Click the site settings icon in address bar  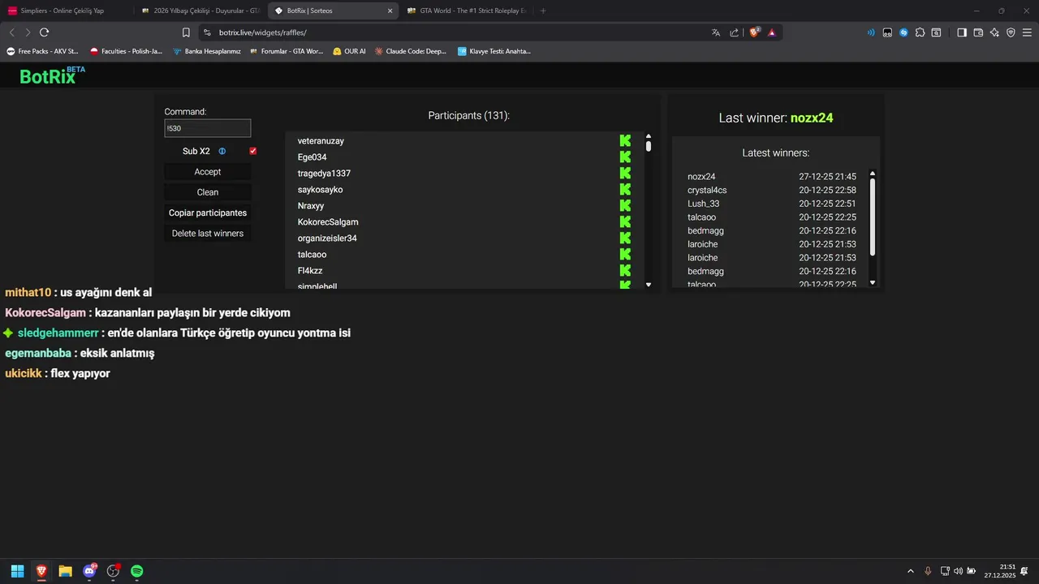207,32
